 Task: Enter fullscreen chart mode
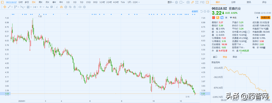click(x=197, y=2)
